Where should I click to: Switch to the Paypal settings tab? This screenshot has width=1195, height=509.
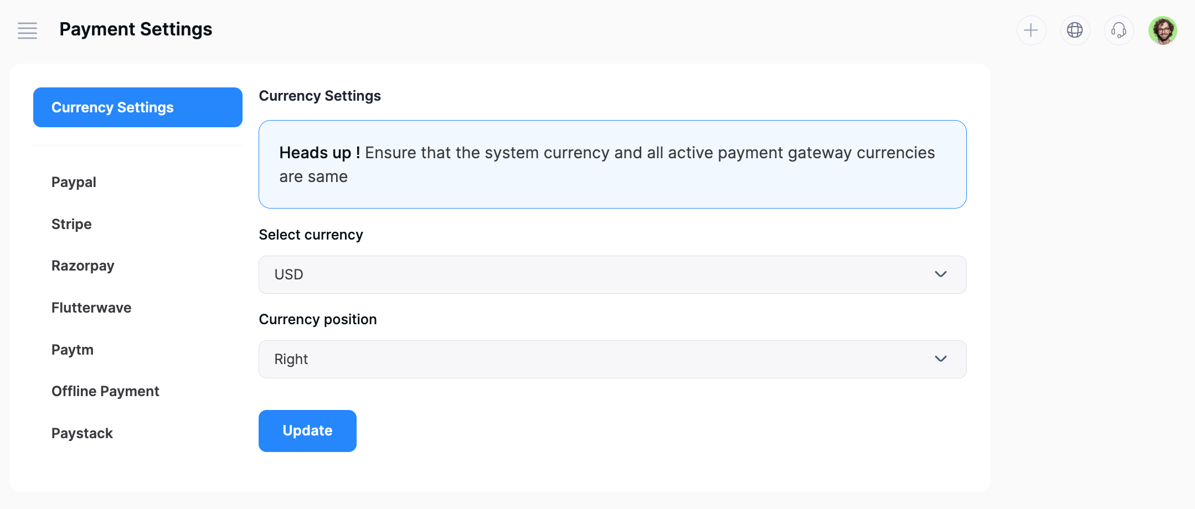74,182
